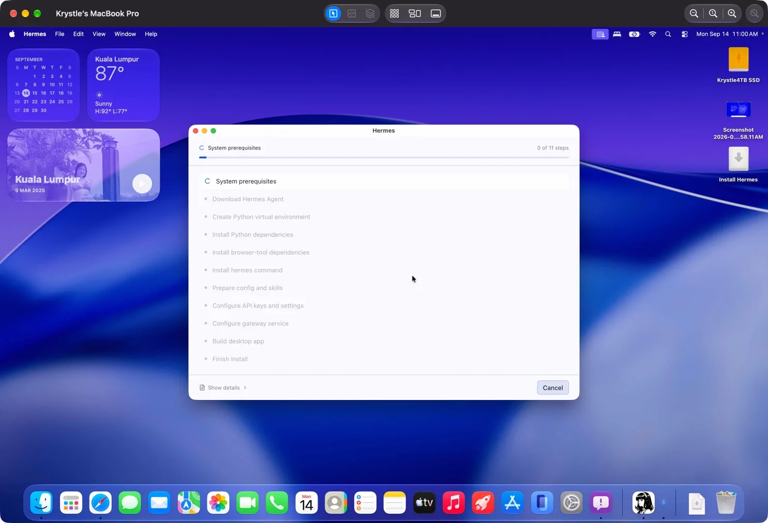This screenshot has width=768, height=523.
Task: Open Reminders from the Dock
Action: pos(365,502)
